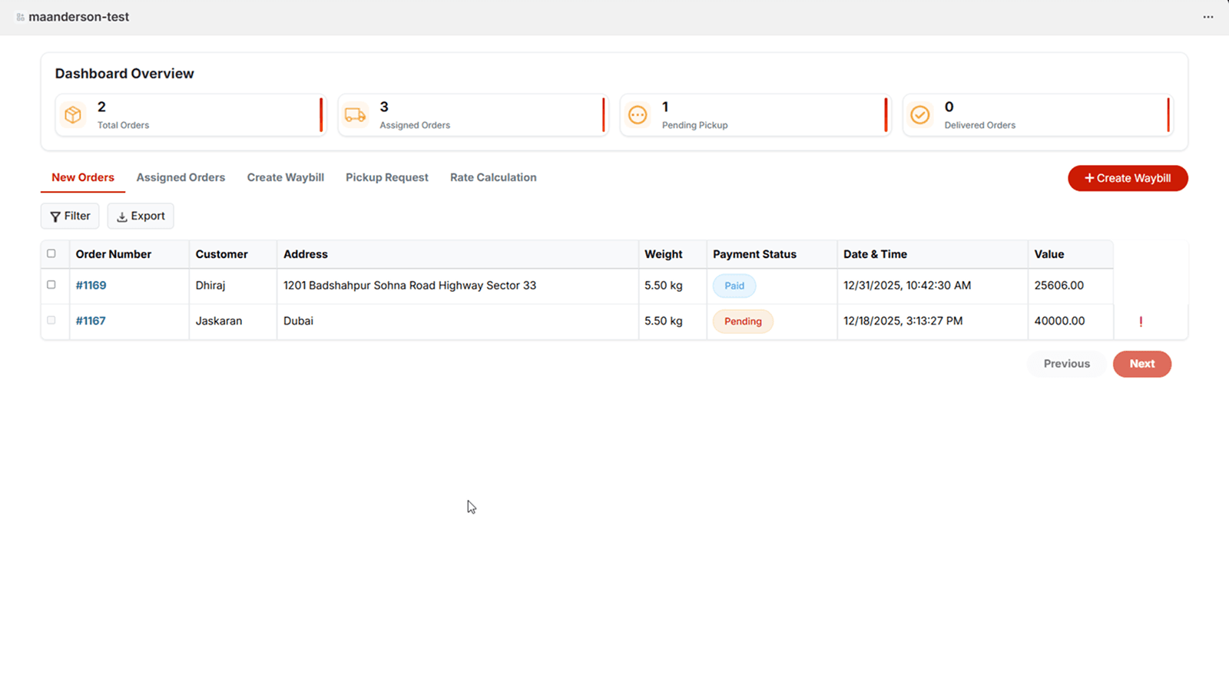Screen dimensions: 1229x691
Task: Click the 5.50 kg weight for order #1167
Action: [x=664, y=321]
